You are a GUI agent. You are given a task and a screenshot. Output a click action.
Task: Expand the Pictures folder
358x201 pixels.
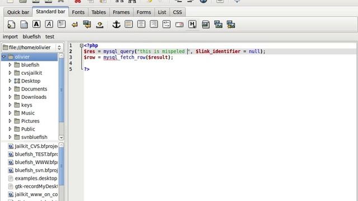pos(10,121)
